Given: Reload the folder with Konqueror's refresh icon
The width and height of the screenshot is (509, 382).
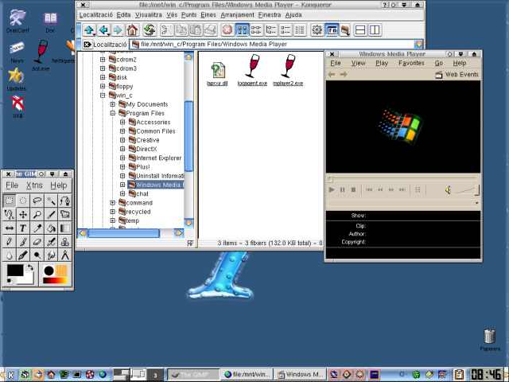Looking at the screenshot, I should (149, 30).
